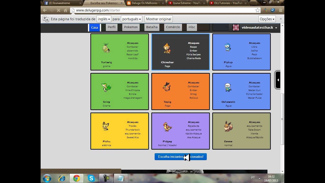Click the Eevee name label

tap(228, 142)
